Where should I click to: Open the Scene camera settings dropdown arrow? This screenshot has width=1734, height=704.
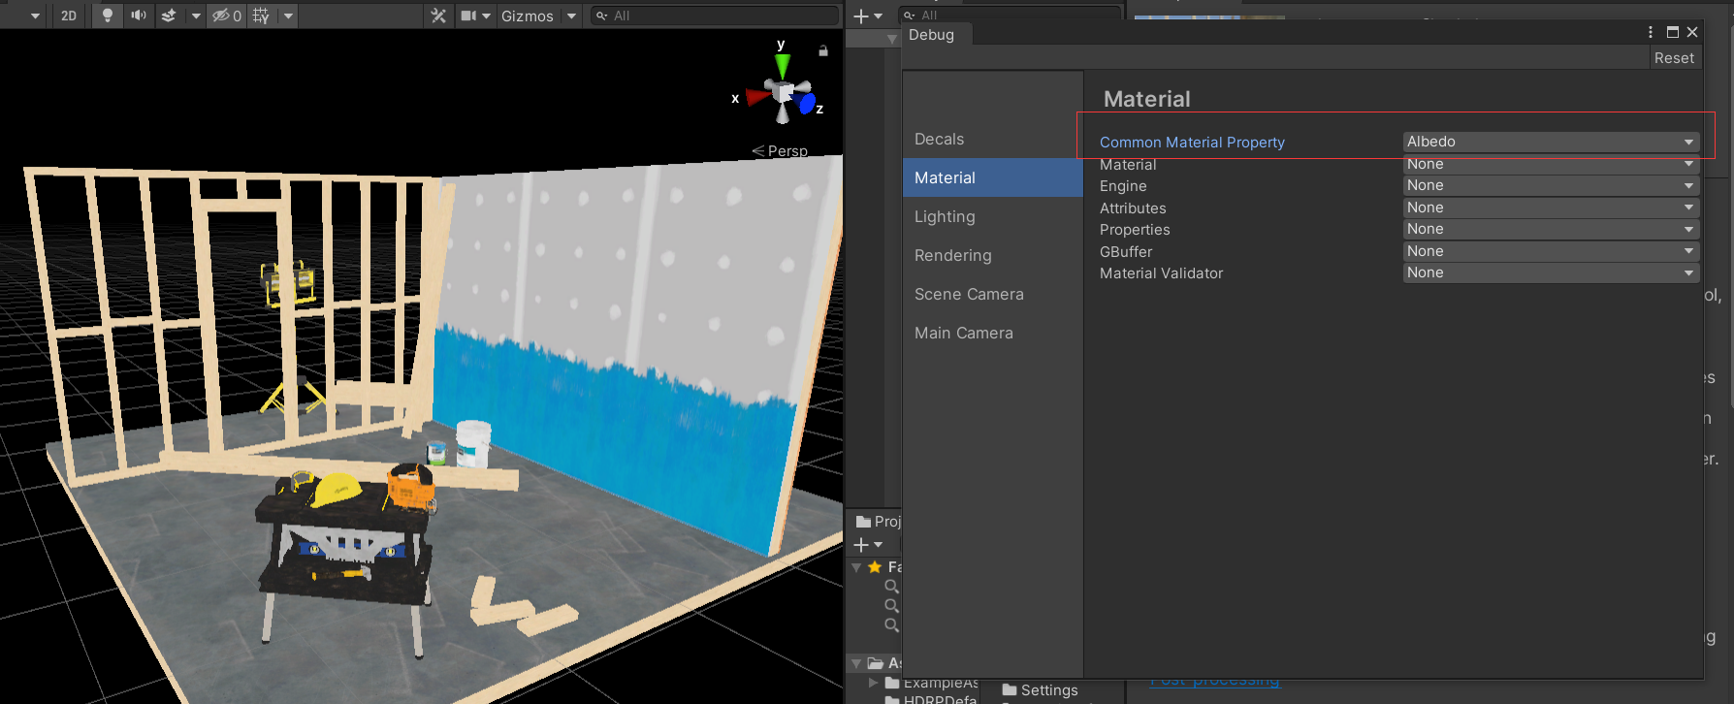487,16
